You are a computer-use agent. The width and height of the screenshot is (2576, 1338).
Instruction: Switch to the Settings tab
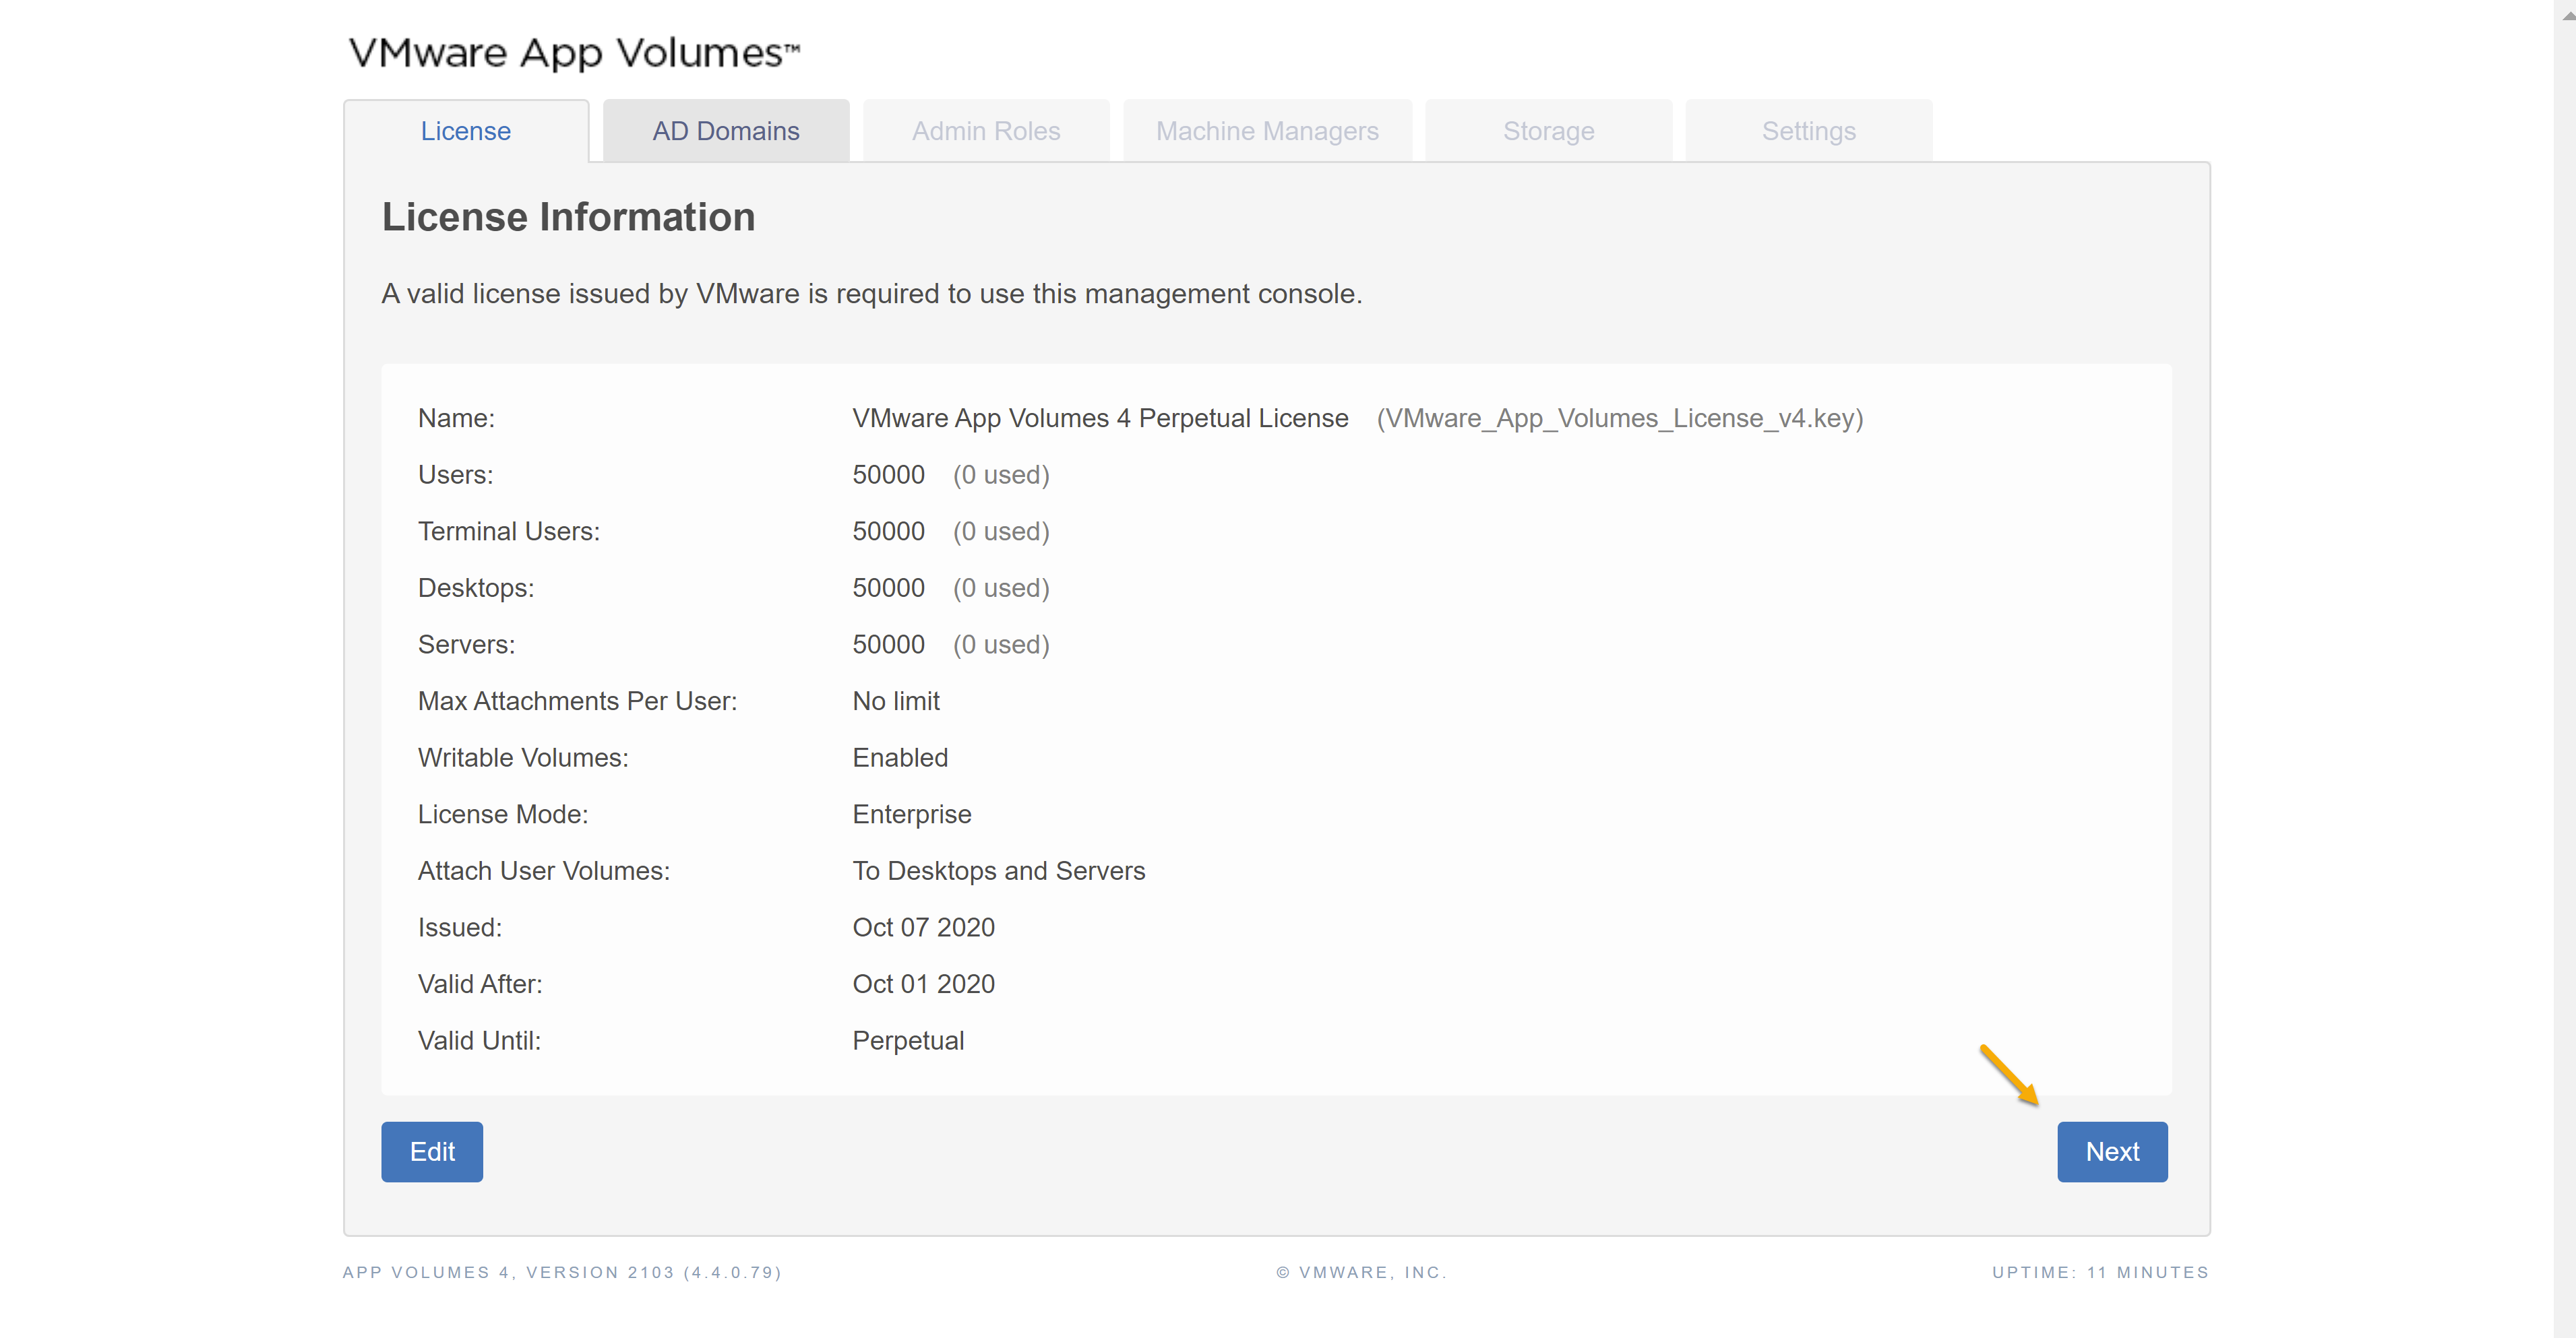tap(1808, 131)
